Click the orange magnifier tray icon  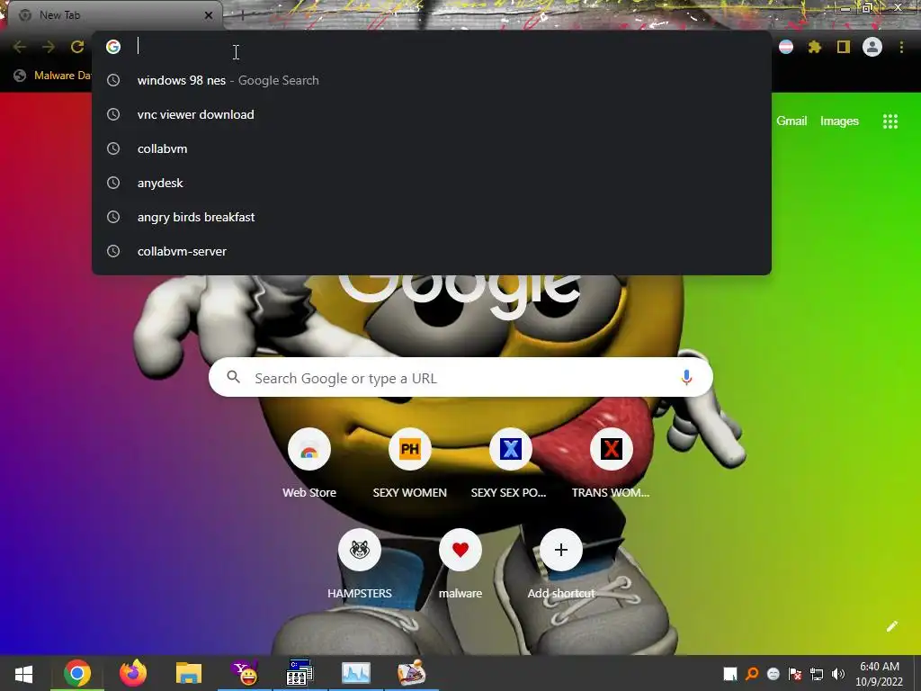coord(752,673)
